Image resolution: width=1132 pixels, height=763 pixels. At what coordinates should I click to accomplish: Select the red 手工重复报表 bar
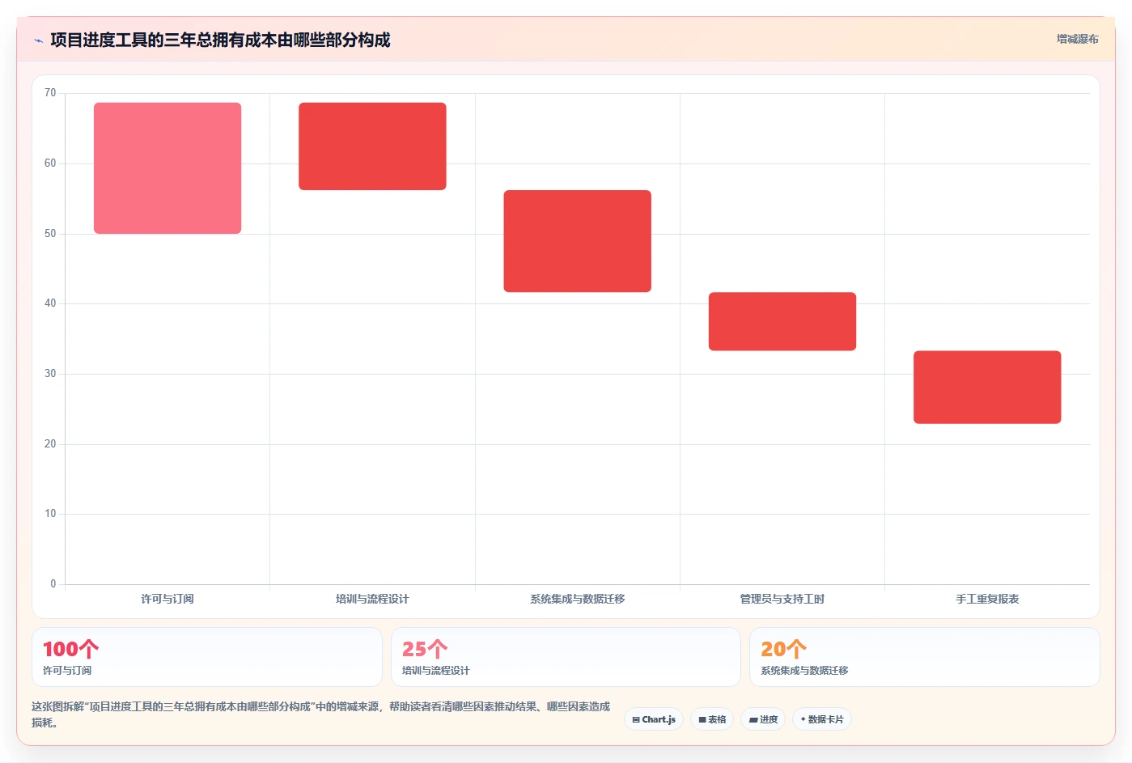[987, 387]
